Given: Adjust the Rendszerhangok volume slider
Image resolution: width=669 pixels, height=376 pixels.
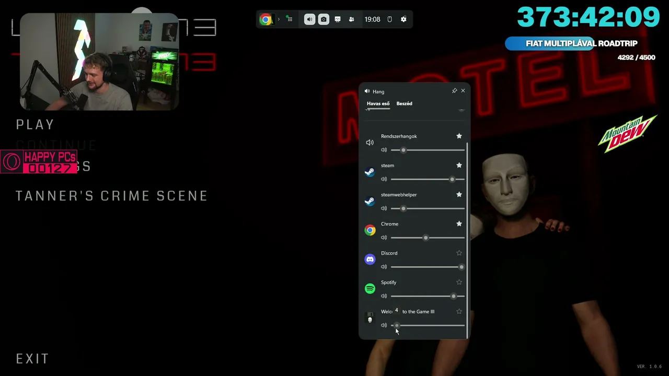Looking at the screenshot, I should pos(428,150).
